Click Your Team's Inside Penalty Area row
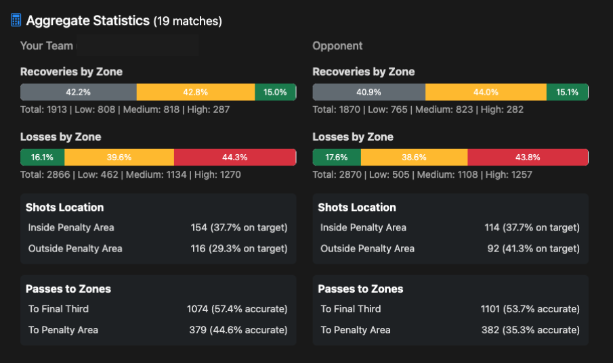The height and width of the screenshot is (363, 613). coord(158,228)
